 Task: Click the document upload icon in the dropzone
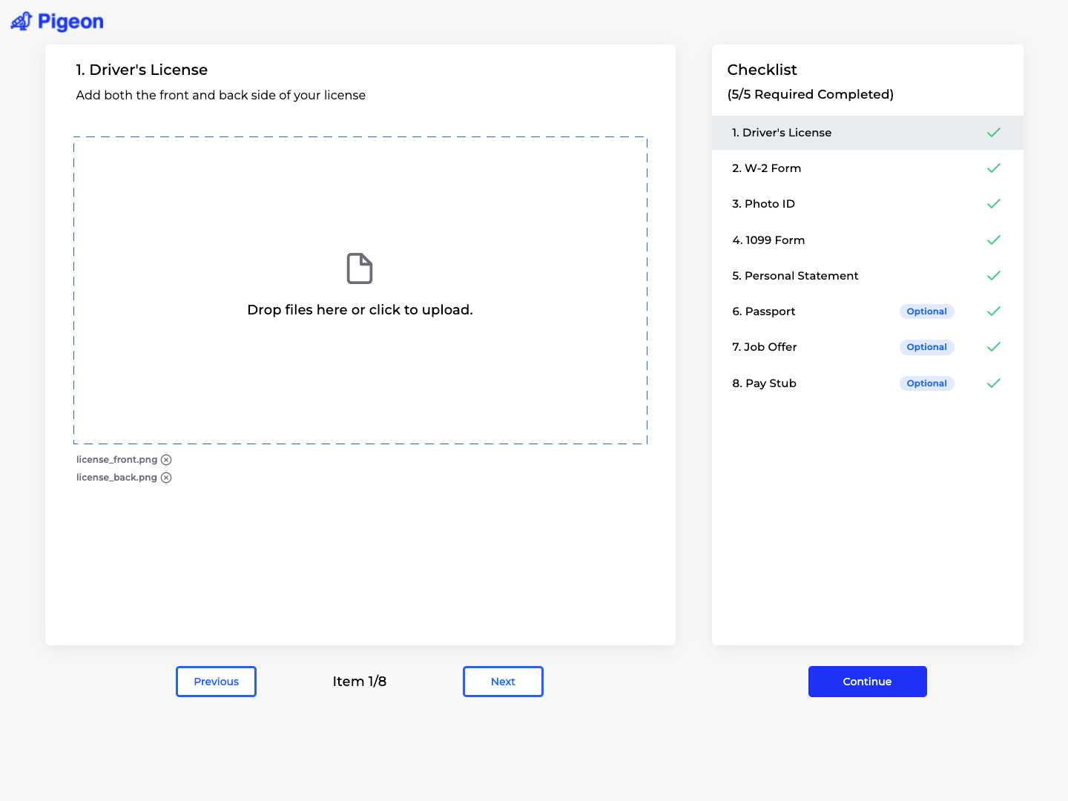(x=359, y=268)
